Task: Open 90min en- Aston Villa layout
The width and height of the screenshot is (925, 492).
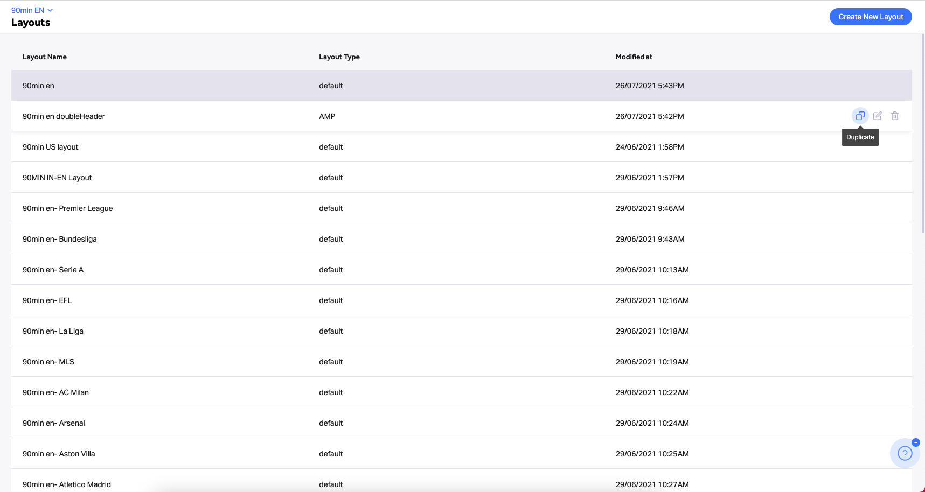Action: (462, 454)
